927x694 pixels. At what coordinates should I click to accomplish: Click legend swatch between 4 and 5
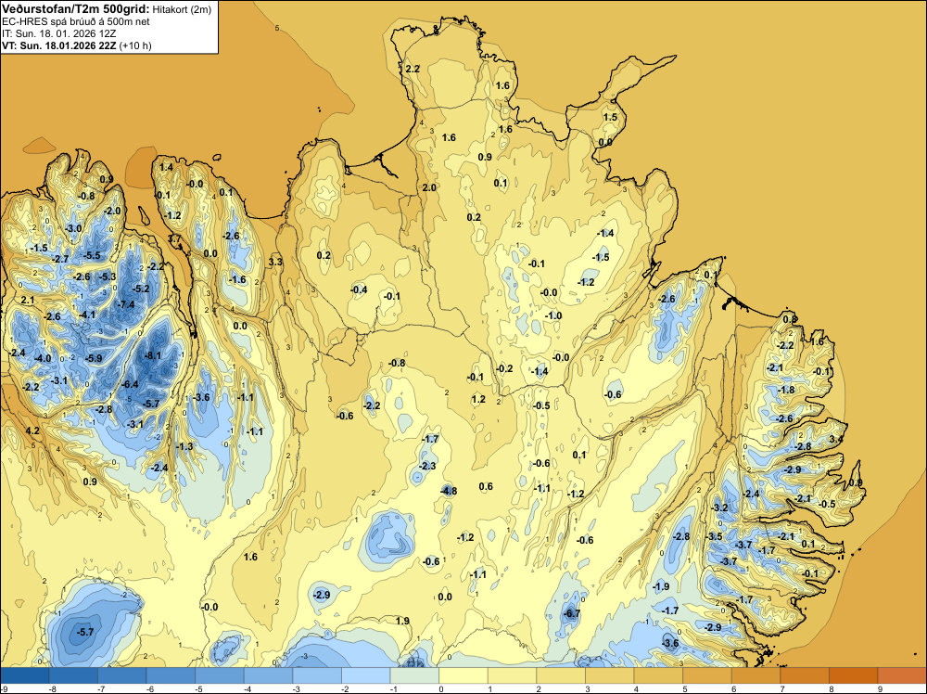pos(658,675)
